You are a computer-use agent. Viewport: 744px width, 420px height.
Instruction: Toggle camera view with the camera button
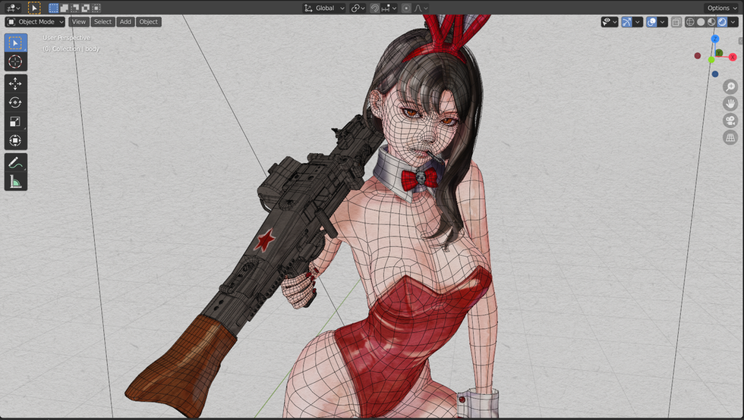[x=730, y=121]
